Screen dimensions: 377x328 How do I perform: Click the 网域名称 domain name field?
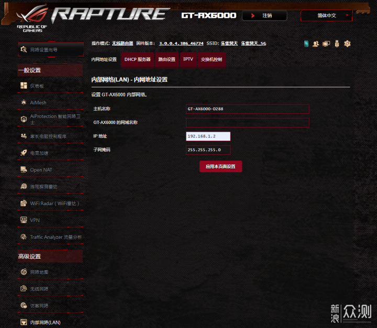tap(247, 123)
